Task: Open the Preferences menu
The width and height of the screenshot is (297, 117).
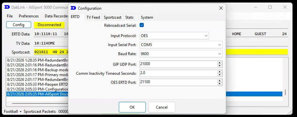Action: (x=29, y=16)
